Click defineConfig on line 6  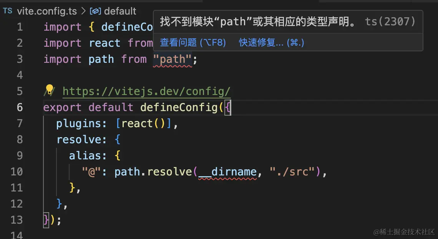[x=179, y=108]
